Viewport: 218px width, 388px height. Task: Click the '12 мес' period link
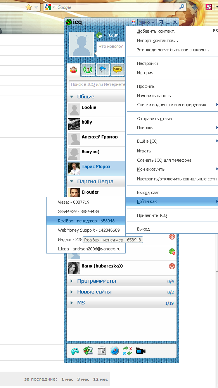coord(100,379)
